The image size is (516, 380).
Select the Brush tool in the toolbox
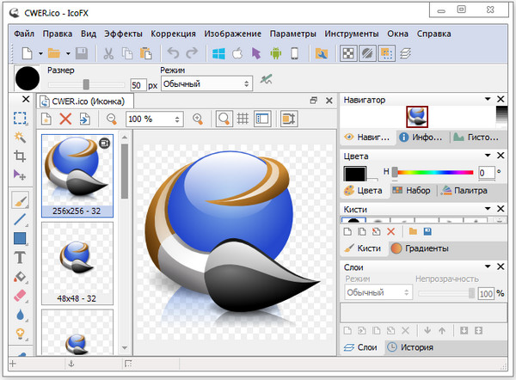(x=21, y=200)
